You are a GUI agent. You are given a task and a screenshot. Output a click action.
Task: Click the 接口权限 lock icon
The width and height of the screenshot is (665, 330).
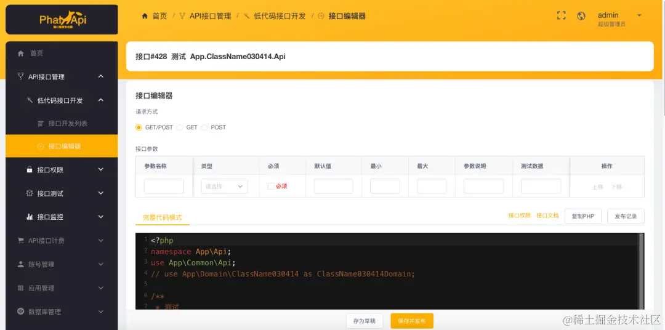click(x=30, y=170)
